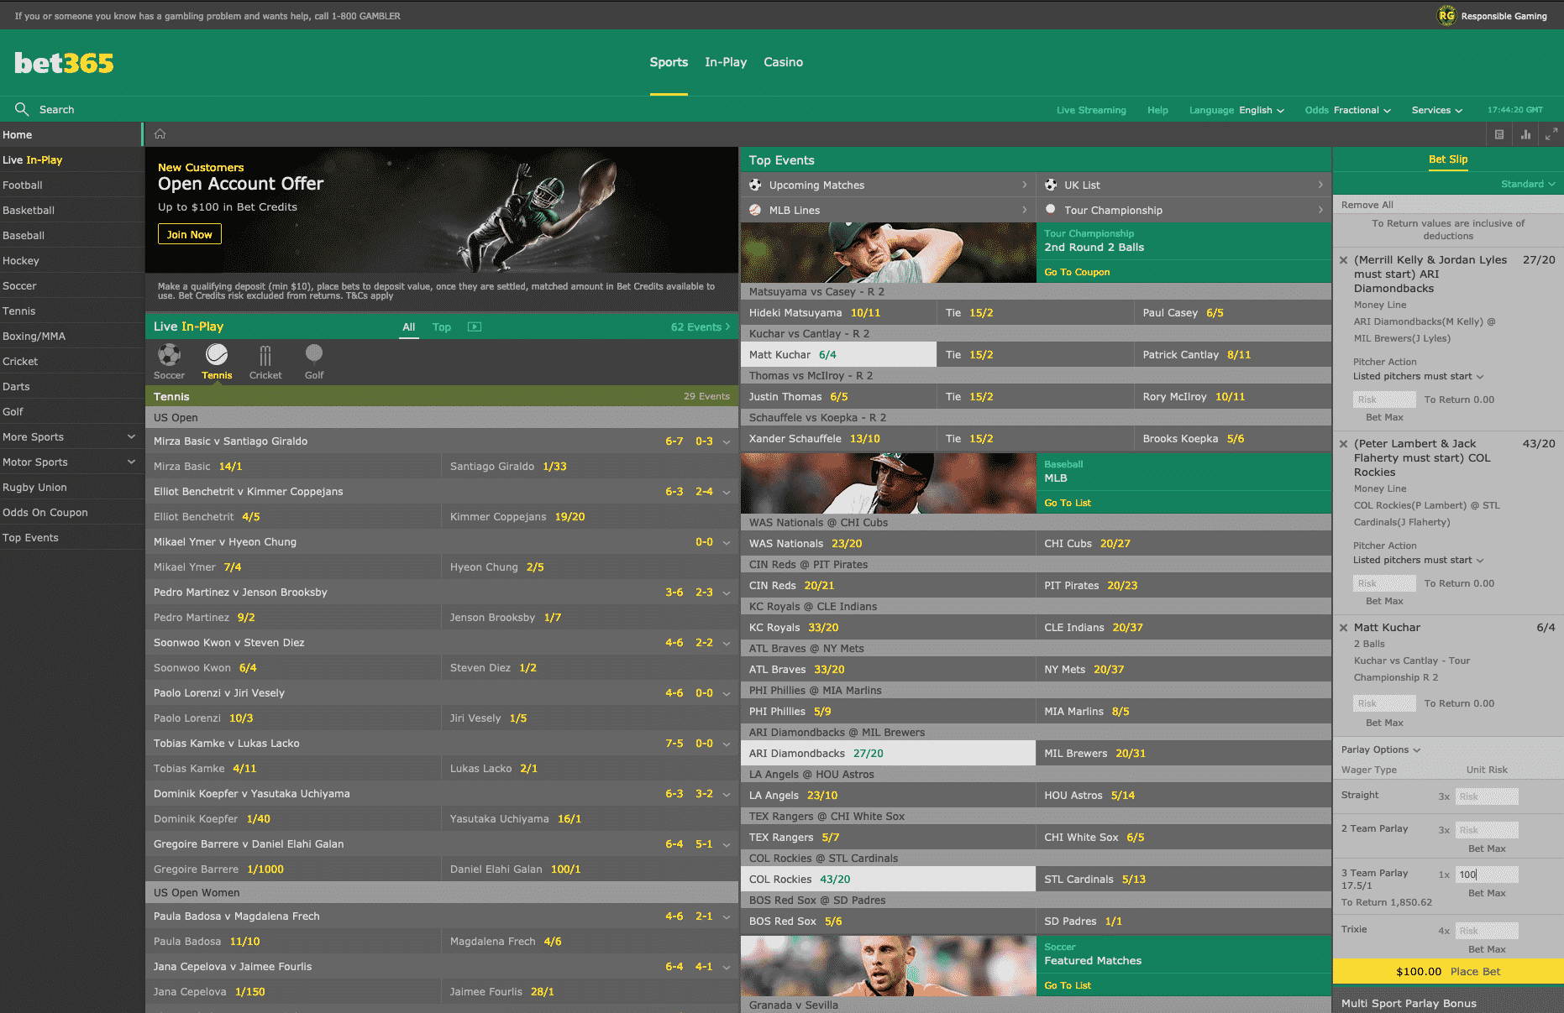The image size is (1564, 1013).
Task: Select the Golf ball icon in Live In-Play
Action: point(314,353)
